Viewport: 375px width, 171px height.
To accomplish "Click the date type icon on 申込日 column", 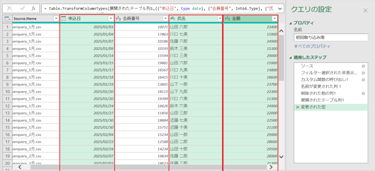I will point(63,19).
